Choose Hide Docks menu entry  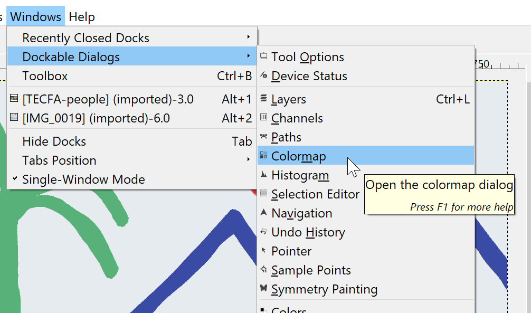[54, 141]
